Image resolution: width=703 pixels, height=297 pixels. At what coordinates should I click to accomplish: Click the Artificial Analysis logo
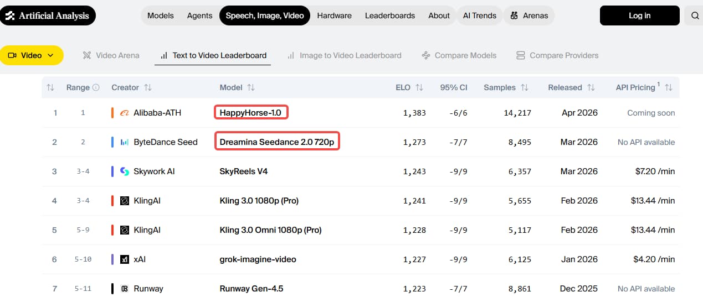click(48, 15)
